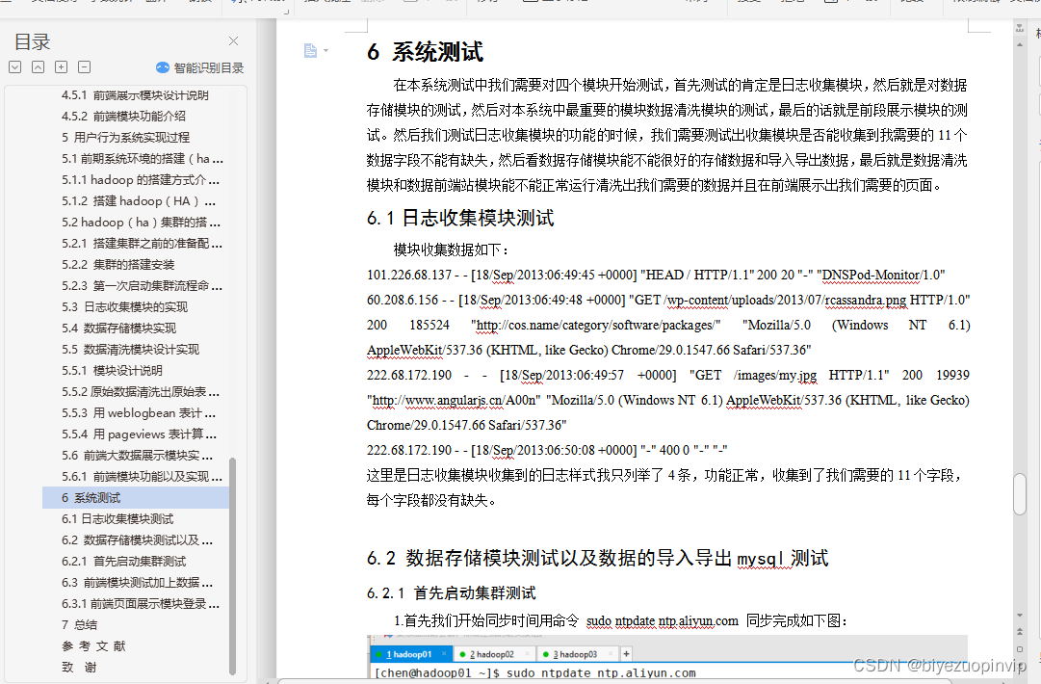Viewport: 1041px width, 684px height.
Task: Click the plus new-tab button beside hadoop03
Action: point(626,654)
